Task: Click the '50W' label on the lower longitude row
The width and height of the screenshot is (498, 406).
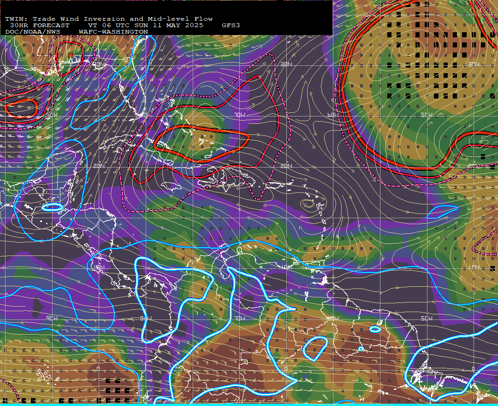Action: click(427, 318)
